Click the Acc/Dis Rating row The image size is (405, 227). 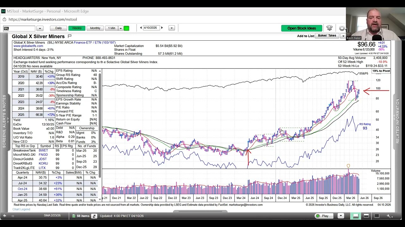click(x=76, y=83)
